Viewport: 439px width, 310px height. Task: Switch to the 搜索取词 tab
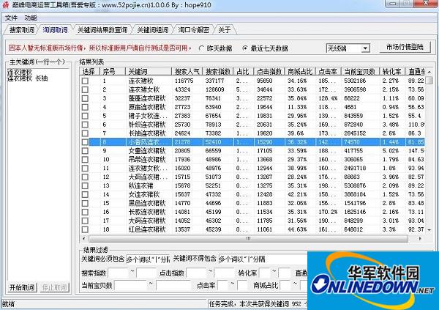click(x=21, y=30)
